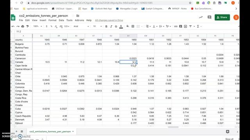Insert chart from toolbar

186,26
